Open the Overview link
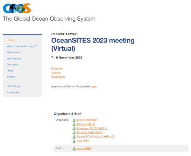The image size is (191, 156). coord(57,68)
